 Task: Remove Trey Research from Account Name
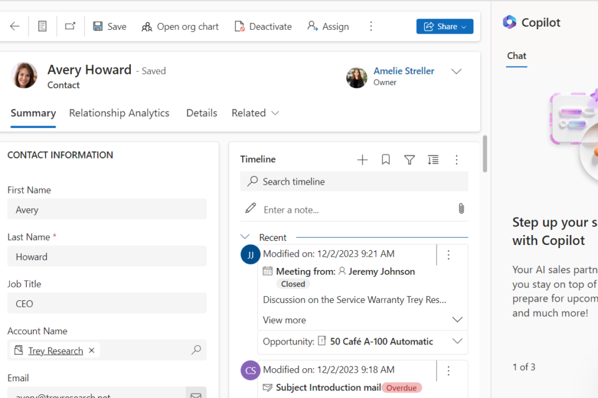[x=92, y=350]
